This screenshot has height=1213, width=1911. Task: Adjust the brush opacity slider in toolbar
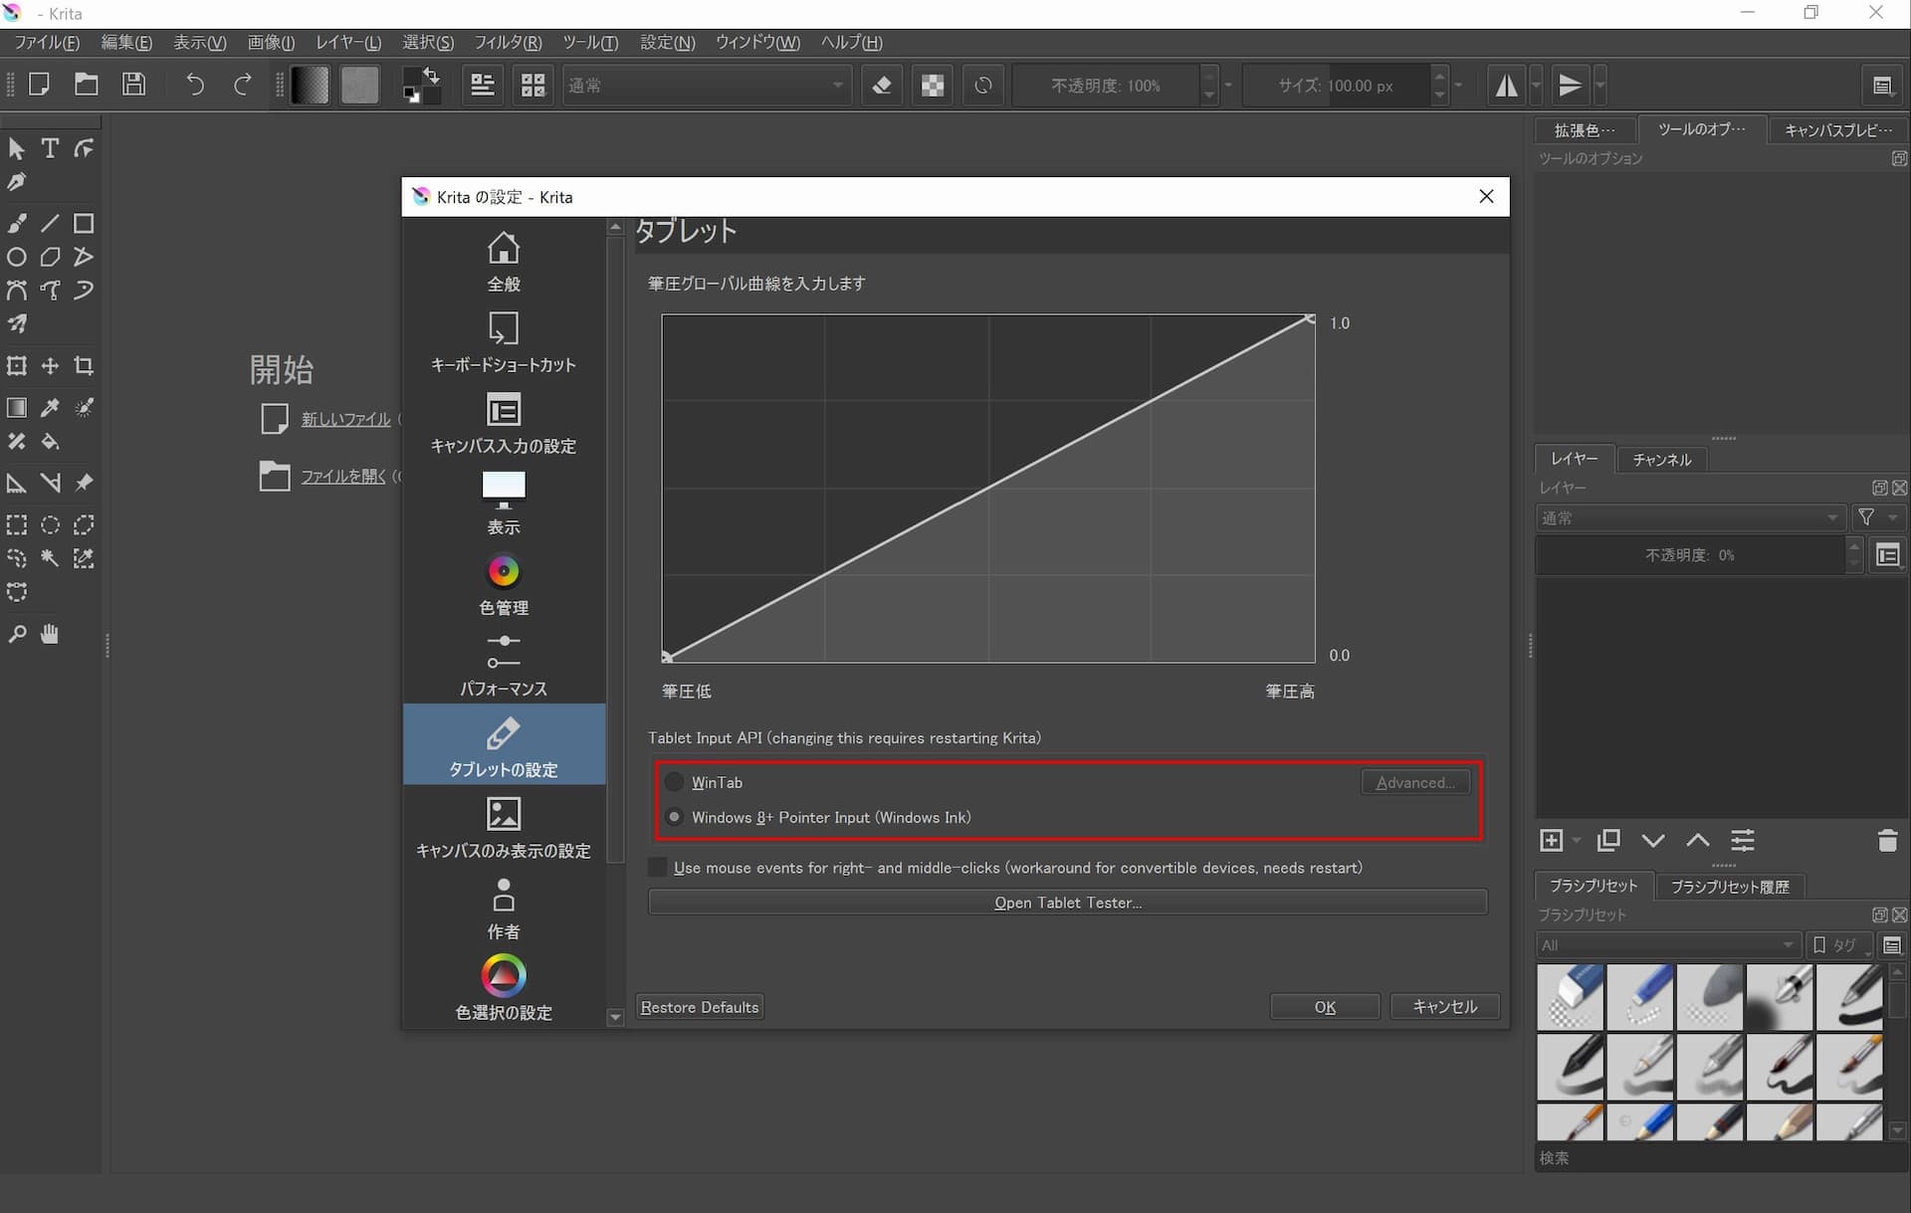tap(1106, 86)
